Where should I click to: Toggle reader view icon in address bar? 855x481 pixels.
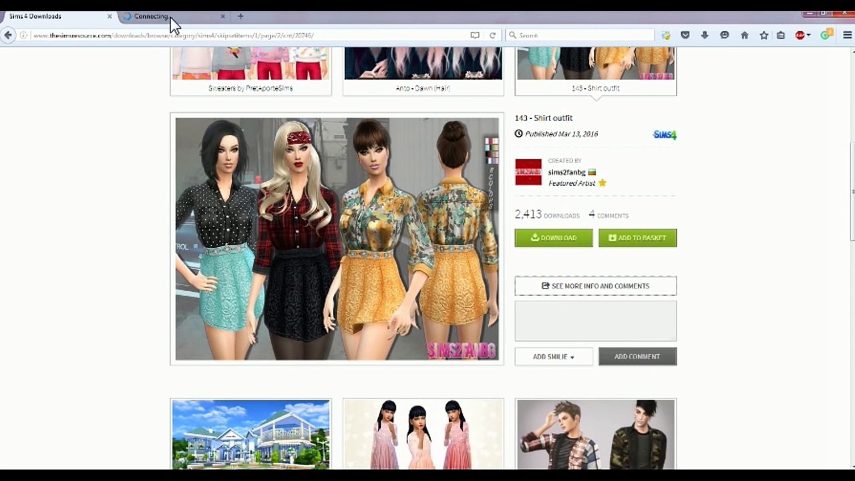click(475, 35)
